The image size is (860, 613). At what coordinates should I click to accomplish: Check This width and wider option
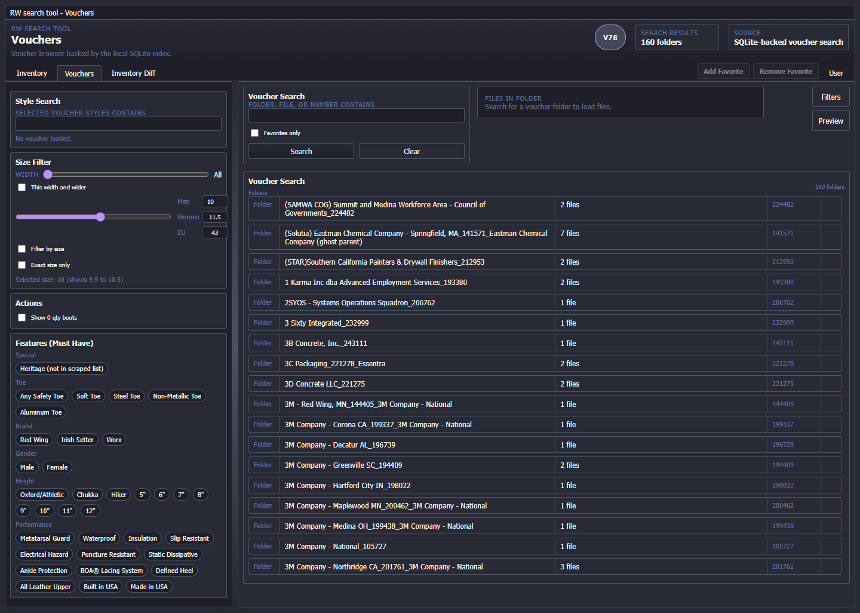(22, 188)
